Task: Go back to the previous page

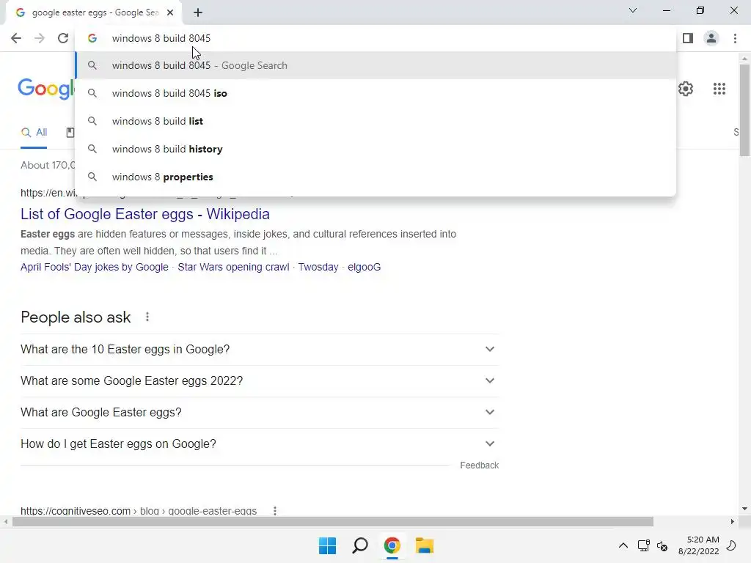Action: pyautogui.click(x=16, y=38)
